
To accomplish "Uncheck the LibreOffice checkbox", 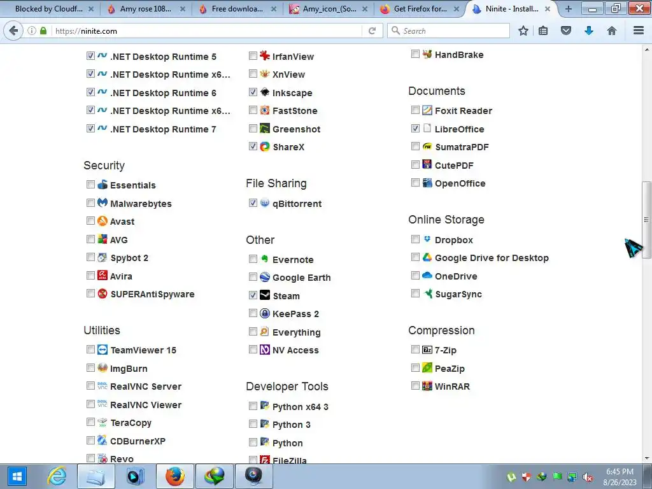I will (x=415, y=128).
